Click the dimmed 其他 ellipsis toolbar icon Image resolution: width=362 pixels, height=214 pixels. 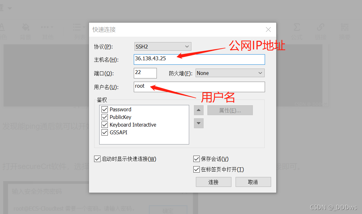click(x=47, y=27)
